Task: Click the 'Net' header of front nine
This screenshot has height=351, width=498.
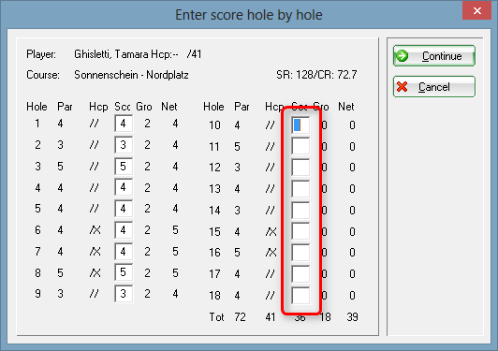Action: coord(168,107)
